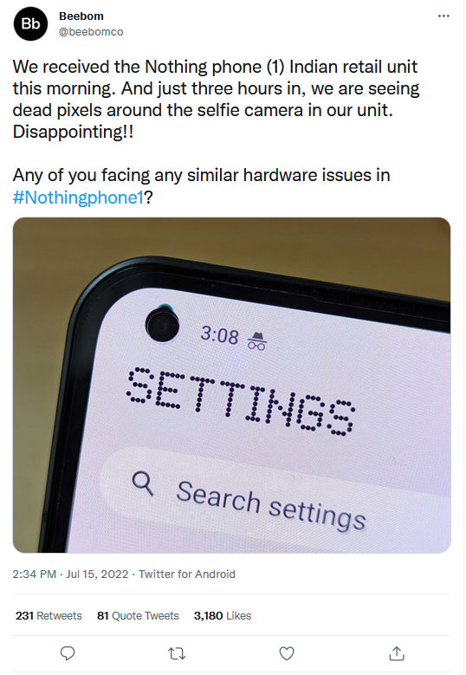The width and height of the screenshot is (466, 675).
Task: Open the share tweet icon
Action: pyautogui.click(x=397, y=653)
